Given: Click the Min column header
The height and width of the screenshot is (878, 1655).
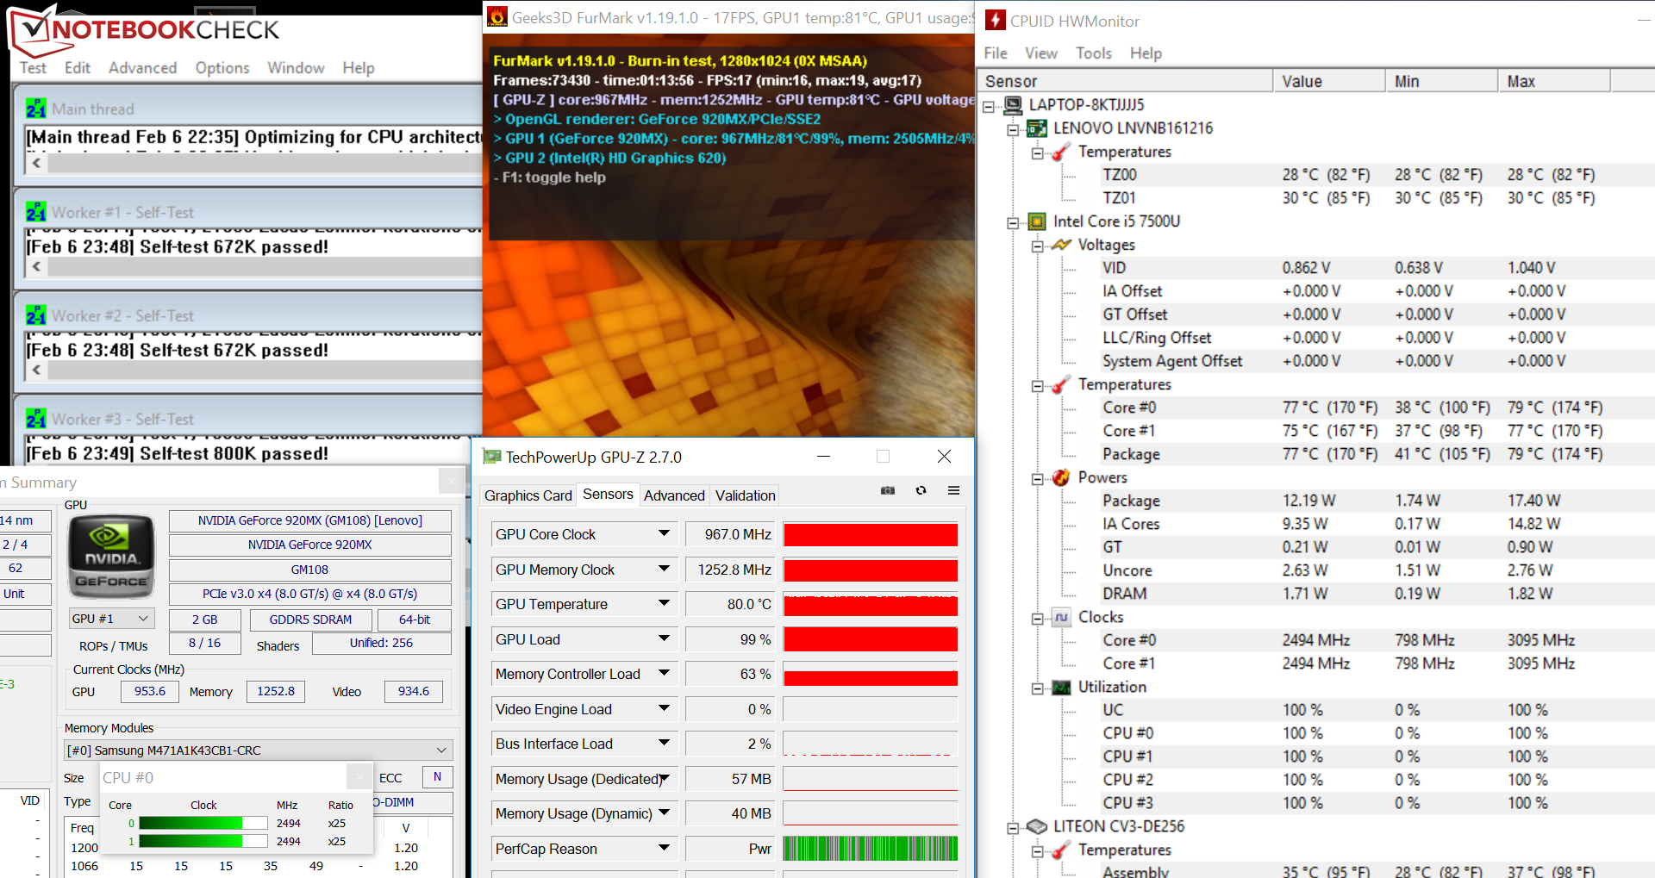Looking at the screenshot, I should [x=1441, y=81].
